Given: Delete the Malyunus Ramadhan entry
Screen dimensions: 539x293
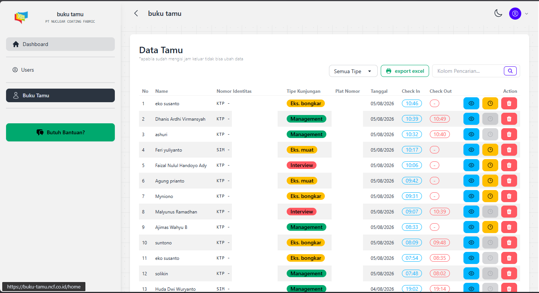Looking at the screenshot, I should click(509, 212).
